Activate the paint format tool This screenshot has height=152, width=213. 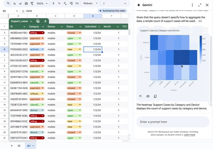(x=32, y=4)
